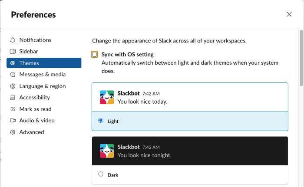This screenshot has height=187, width=304.
Task: Click the light theme message preview
Action: (190, 97)
